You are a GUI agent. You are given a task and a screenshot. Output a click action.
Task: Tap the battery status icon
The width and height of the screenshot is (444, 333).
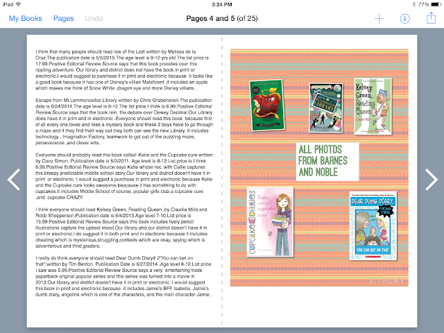[x=436, y=4]
